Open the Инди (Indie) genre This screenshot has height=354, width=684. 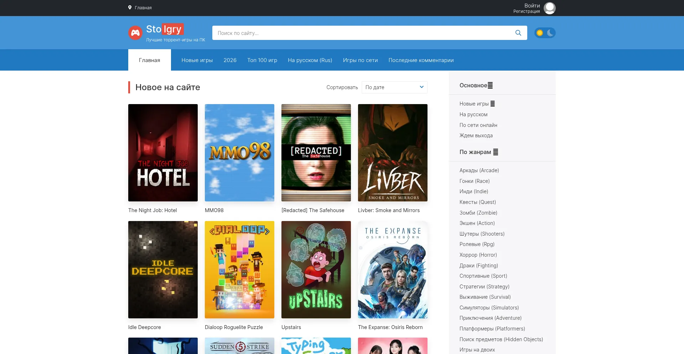point(474,191)
